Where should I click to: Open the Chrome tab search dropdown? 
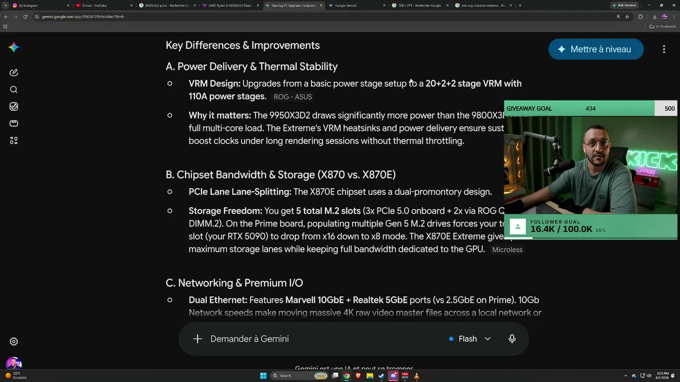coord(6,5)
